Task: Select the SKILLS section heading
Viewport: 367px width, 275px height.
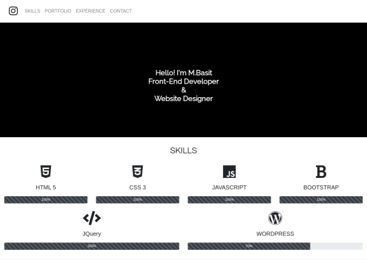Action: coord(183,150)
